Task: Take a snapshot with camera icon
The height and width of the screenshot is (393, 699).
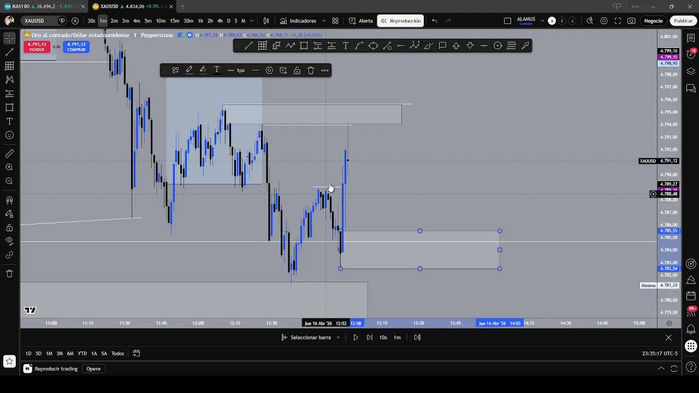Action: tap(631, 21)
